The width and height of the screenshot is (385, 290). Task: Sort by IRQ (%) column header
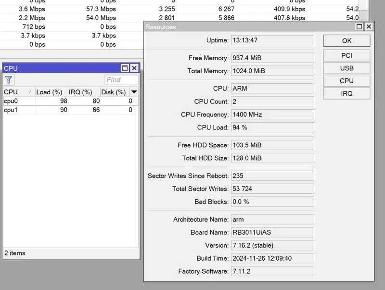[x=84, y=92]
